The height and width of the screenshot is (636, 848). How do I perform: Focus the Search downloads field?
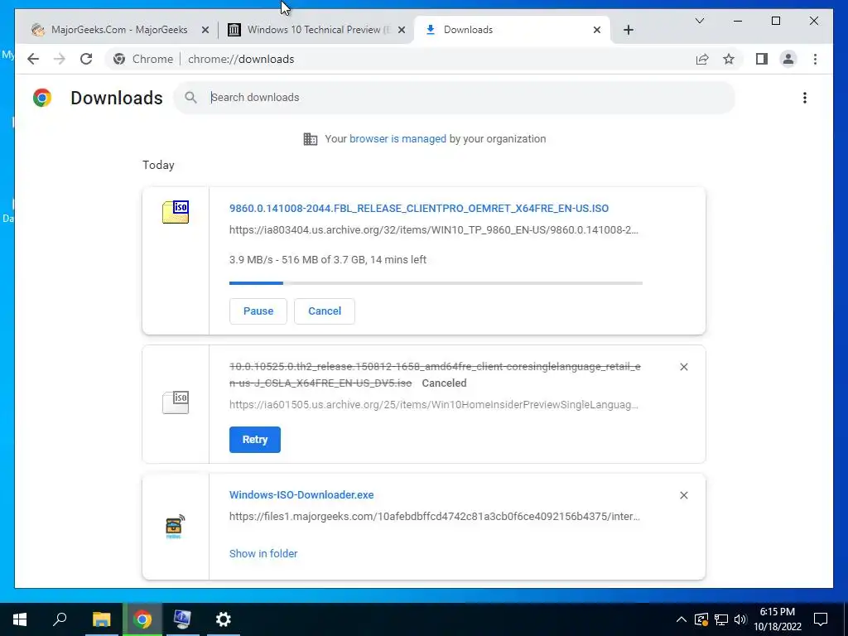click(455, 98)
